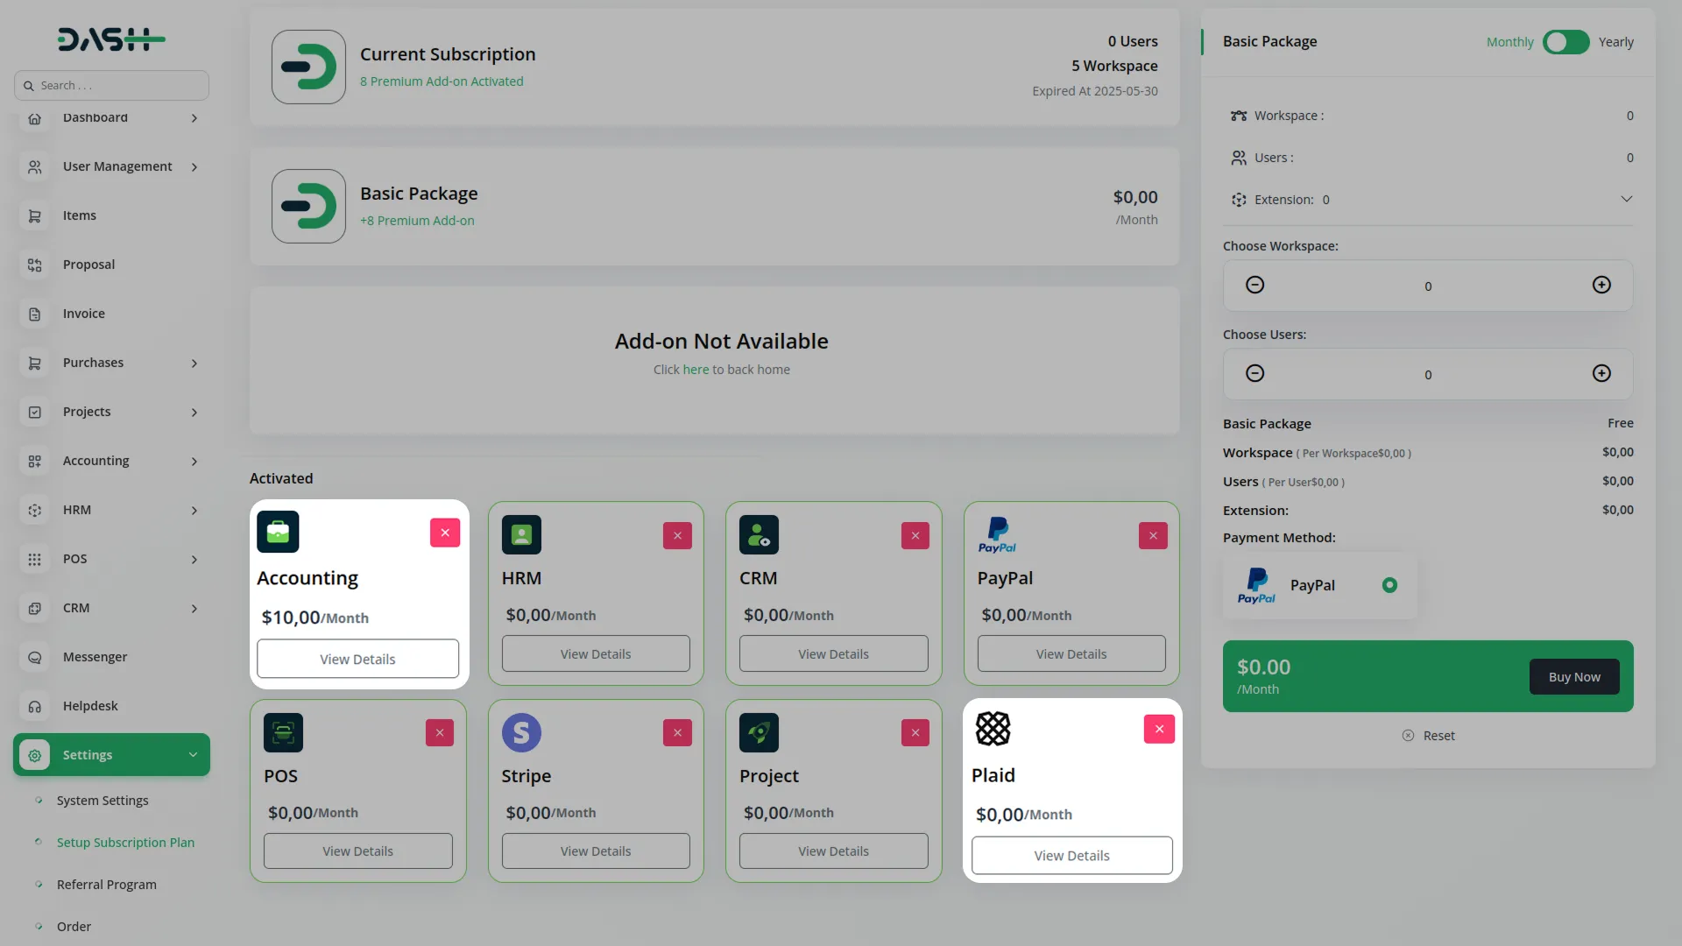This screenshot has width=1682, height=946.
Task: Go to the Referral Program menu item
Action: (107, 885)
